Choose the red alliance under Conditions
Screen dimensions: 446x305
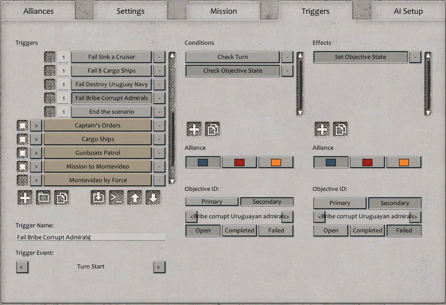coord(239,162)
